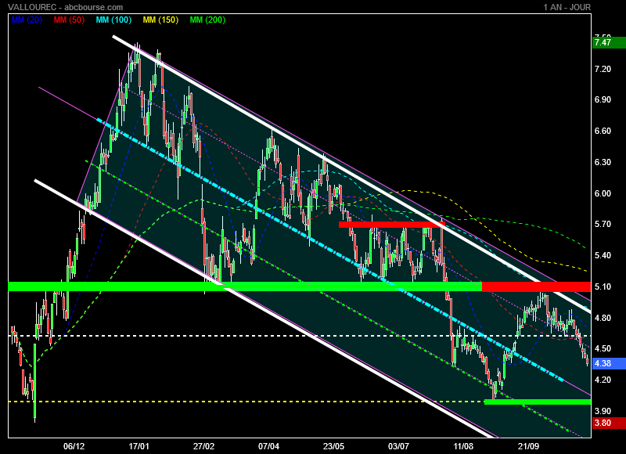Click the blue 4.38 current price tag
The height and width of the screenshot is (454, 626).
coord(609,363)
